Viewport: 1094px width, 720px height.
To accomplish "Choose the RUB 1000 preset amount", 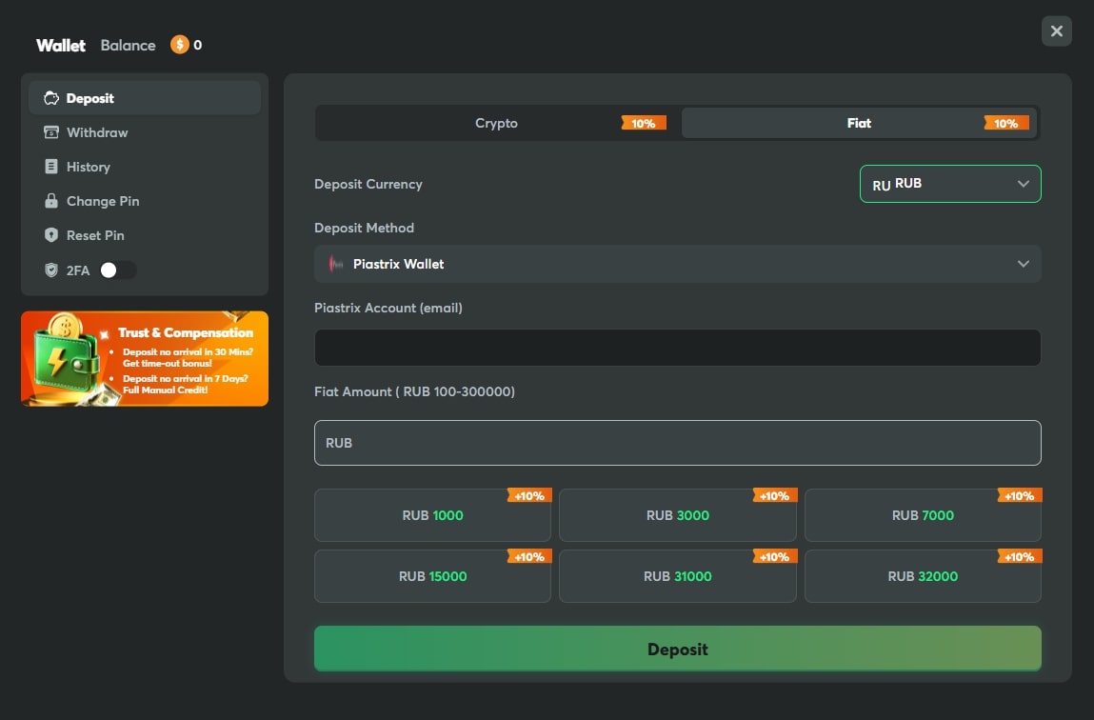I will pyautogui.click(x=432, y=515).
